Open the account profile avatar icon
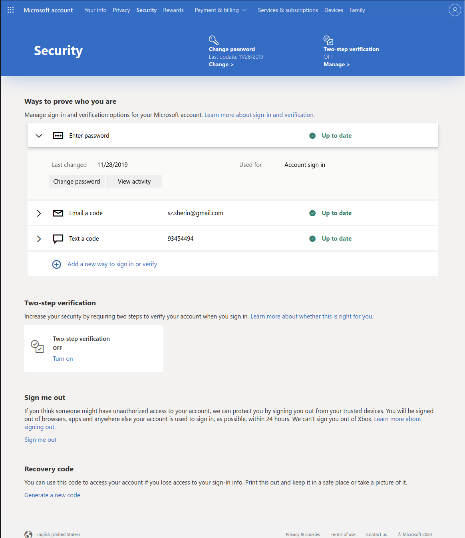Screen dimensions: 465x538 pos(455,10)
